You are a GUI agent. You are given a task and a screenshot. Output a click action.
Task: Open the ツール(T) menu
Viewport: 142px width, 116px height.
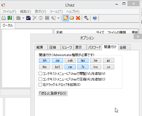click(56, 12)
